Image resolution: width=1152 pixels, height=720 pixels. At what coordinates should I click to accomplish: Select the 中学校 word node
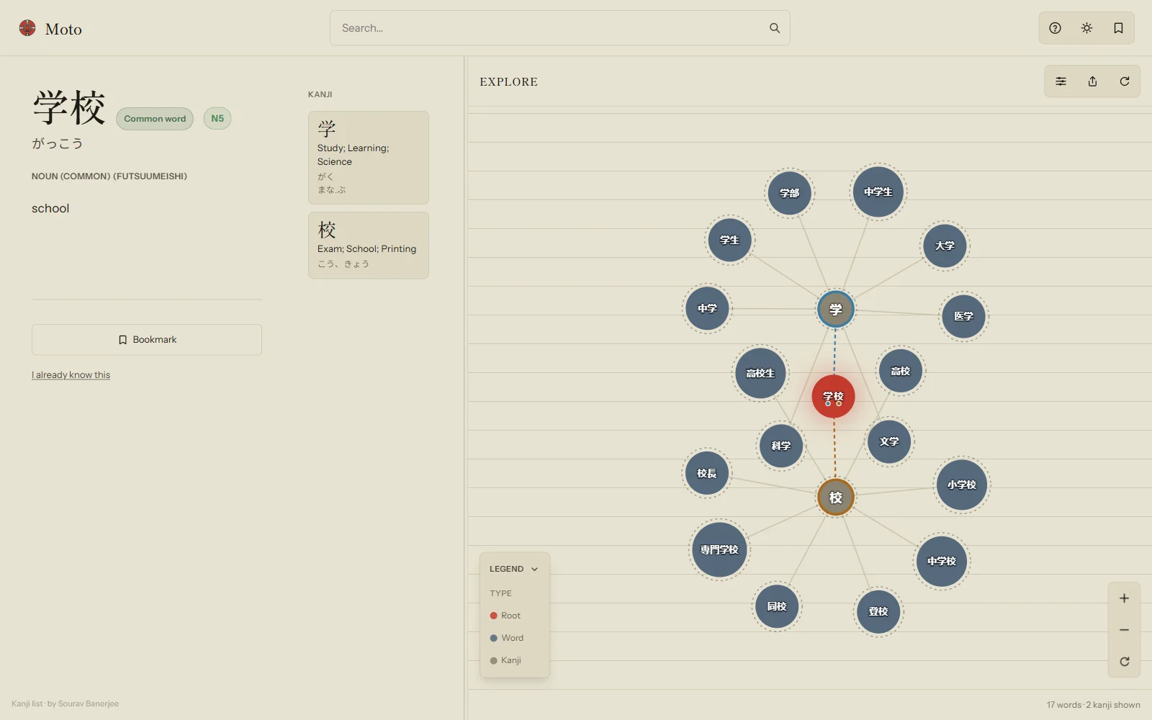click(x=942, y=561)
